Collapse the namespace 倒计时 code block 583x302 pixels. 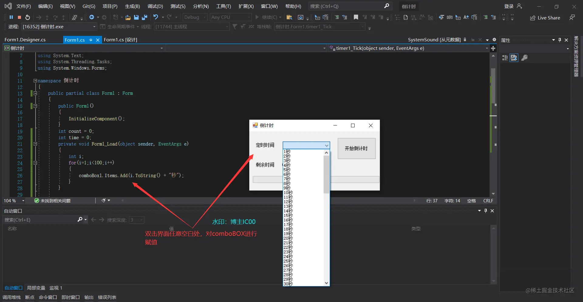[35, 81]
